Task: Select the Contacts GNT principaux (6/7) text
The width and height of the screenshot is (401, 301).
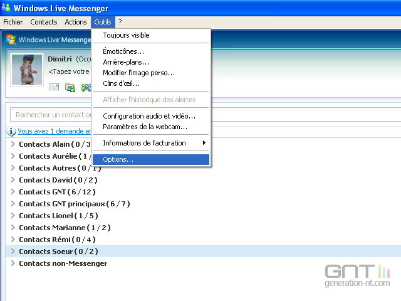Action: point(75,204)
